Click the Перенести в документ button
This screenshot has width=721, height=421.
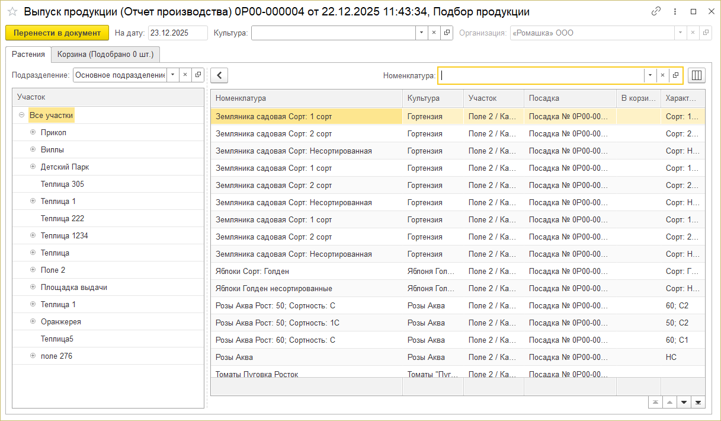57,33
